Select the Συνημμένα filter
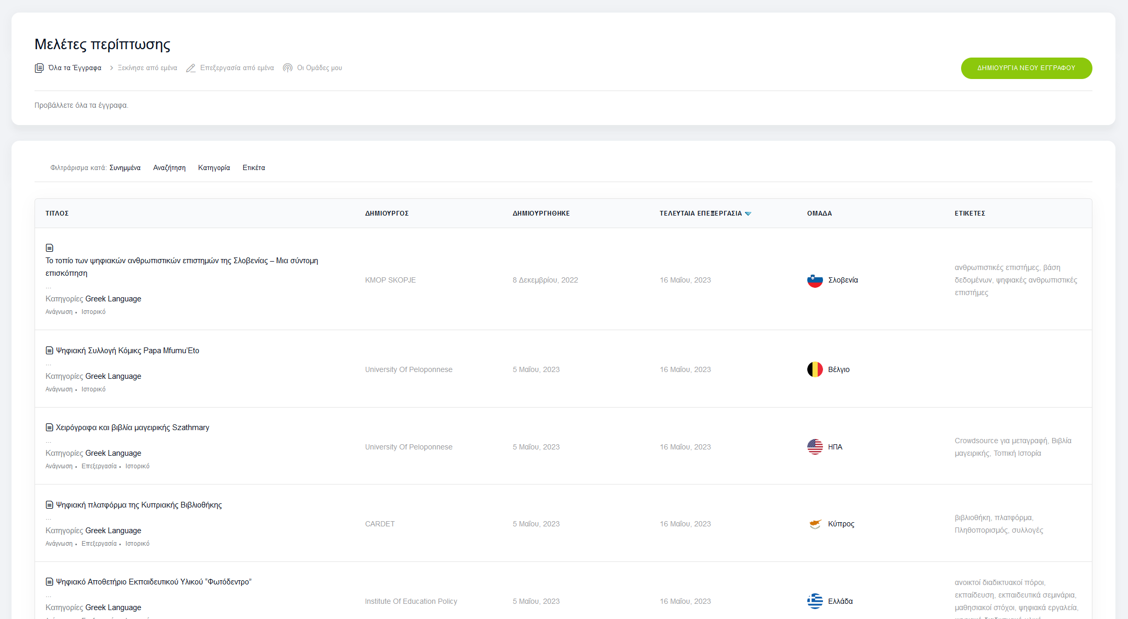This screenshot has height=619, width=1128. coord(125,168)
